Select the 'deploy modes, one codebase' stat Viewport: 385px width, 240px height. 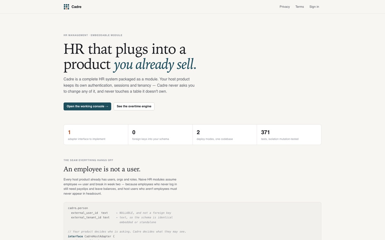click(x=225, y=134)
